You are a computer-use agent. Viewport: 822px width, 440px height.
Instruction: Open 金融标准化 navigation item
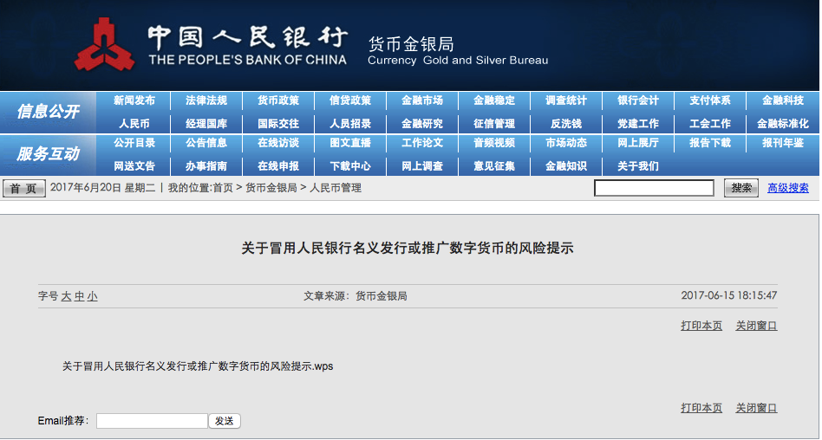pyautogui.click(x=782, y=124)
